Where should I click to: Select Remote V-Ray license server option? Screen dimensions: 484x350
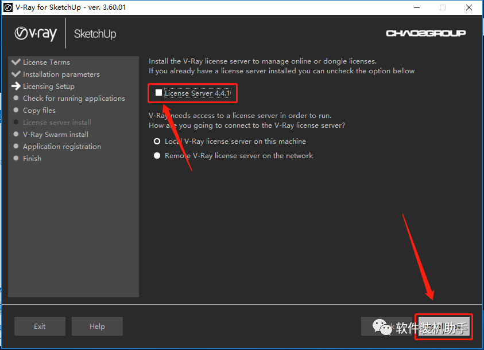click(157, 156)
